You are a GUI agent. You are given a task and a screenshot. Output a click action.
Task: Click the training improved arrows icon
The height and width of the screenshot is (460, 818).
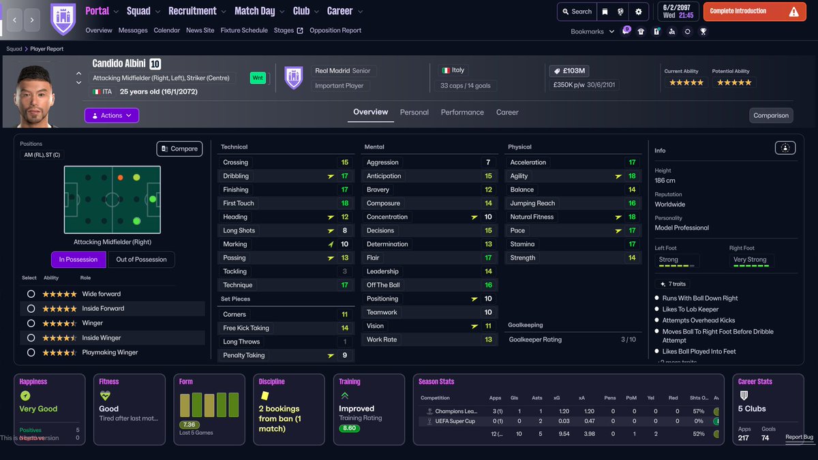344,395
